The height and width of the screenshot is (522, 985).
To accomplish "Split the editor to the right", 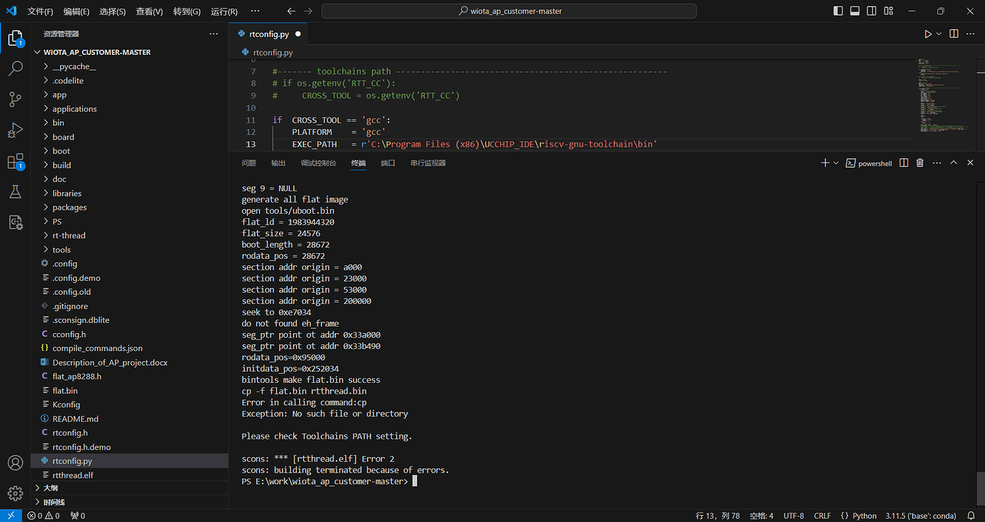I will (954, 34).
